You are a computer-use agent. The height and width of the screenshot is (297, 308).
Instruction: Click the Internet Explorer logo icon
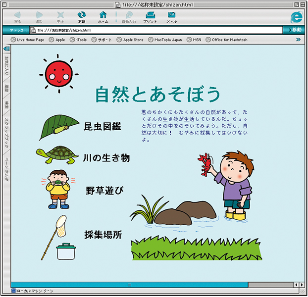[297, 16]
